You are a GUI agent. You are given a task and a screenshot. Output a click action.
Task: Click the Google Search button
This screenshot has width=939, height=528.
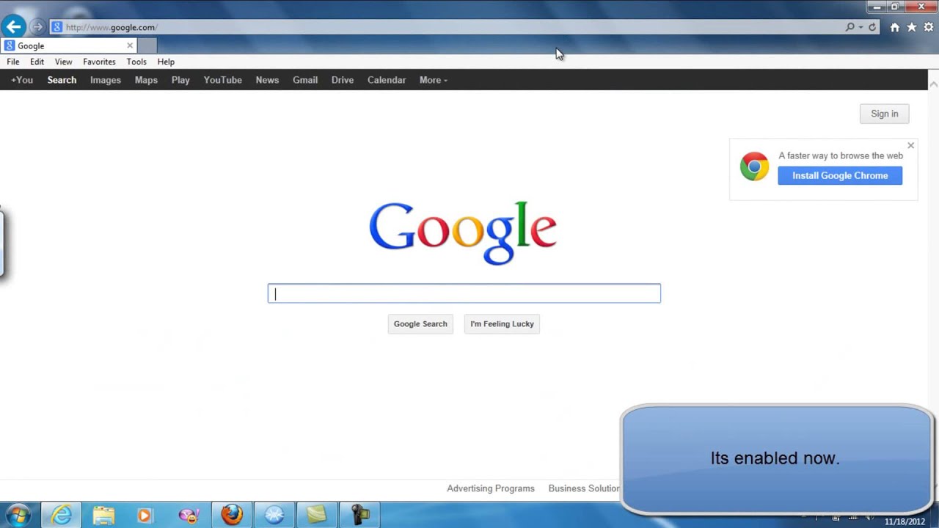click(x=420, y=323)
